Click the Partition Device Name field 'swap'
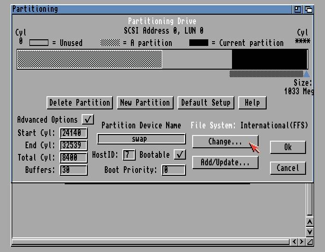Screen dimensions: 325x252 click(141, 139)
